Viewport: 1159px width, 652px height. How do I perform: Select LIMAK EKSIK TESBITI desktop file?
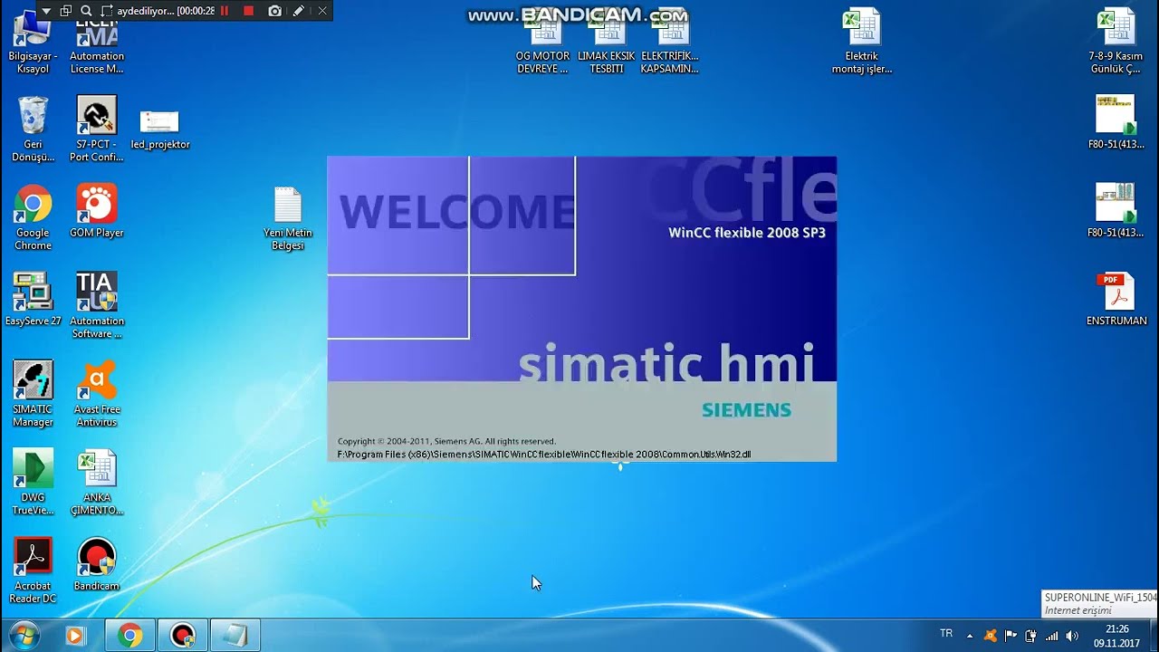pos(607,43)
